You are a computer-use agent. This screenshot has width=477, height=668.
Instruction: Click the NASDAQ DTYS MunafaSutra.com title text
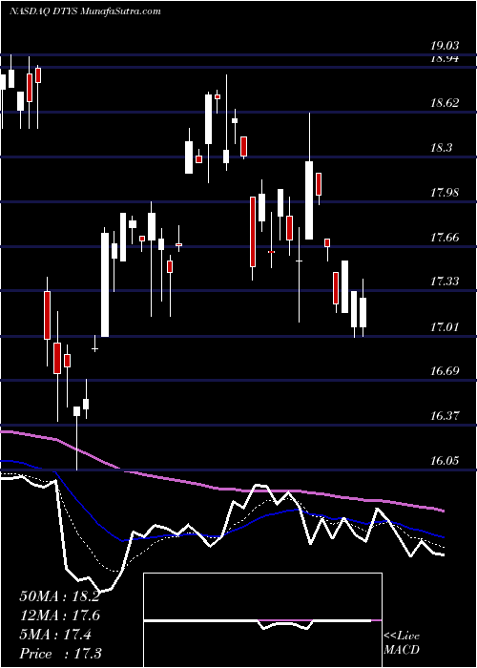click(x=85, y=10)
